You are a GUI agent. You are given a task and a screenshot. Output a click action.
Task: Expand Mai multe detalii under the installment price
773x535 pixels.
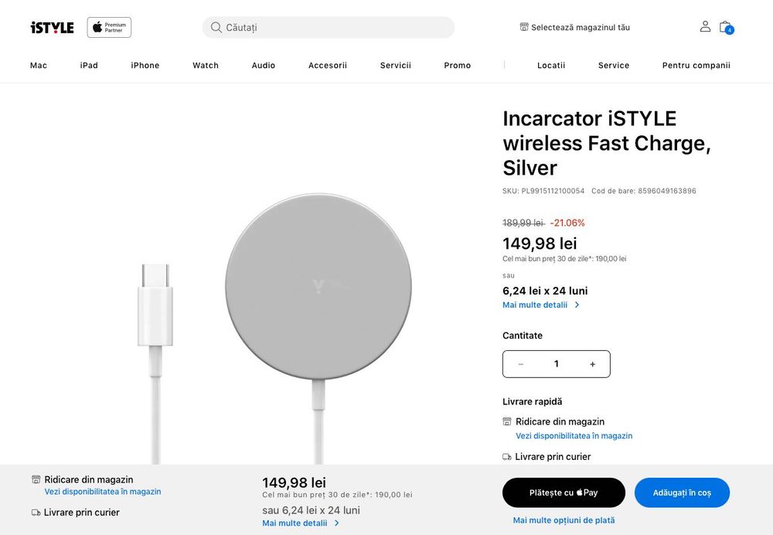pos(540,305)
